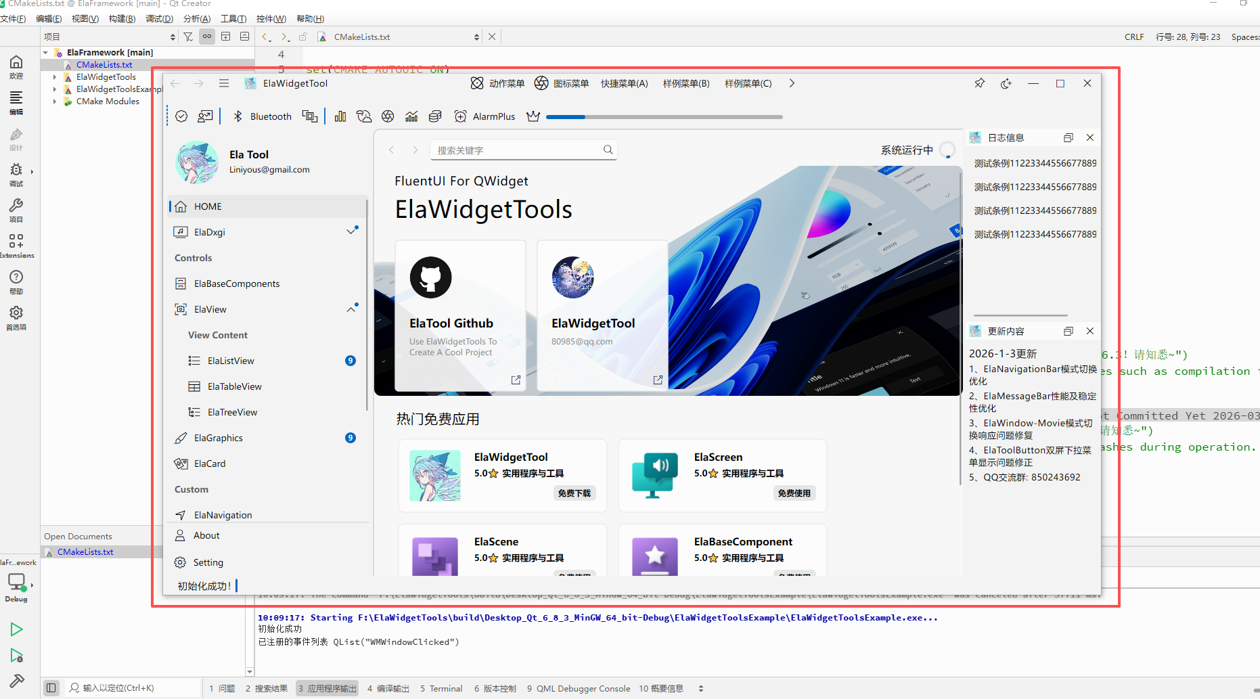Click the Bluetooth toolbar icon
The image size is (1260, 699).
pos(238,116)
